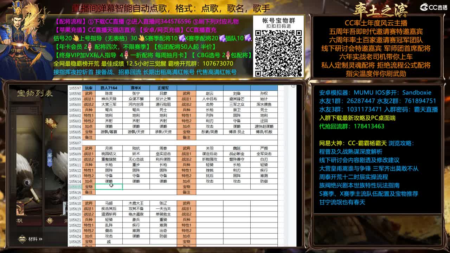This screenshot has width=450, height=253.
Task: Click the 速快赵谋略 cell
Action: point(264,126)
